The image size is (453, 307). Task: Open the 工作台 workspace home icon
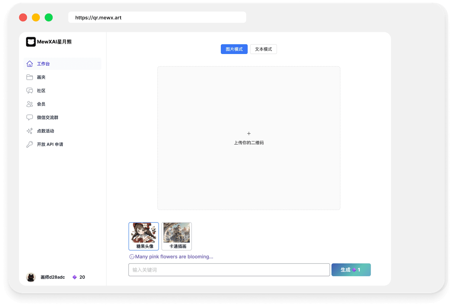coord(30,64)
